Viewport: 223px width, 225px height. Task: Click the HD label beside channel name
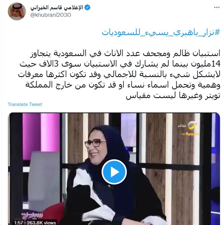[x=183, y=134]
